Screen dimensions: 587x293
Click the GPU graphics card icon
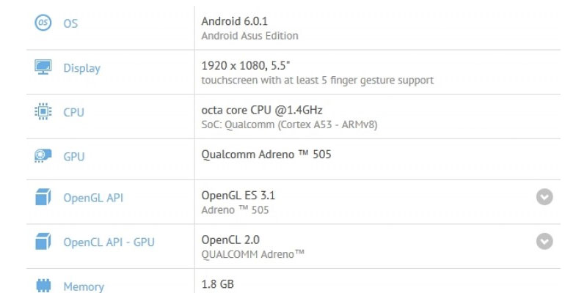click(x=43, y=155)
